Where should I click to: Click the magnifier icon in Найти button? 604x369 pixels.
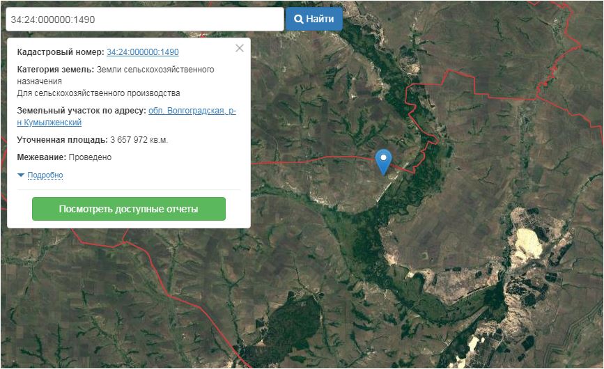point(299,19)
